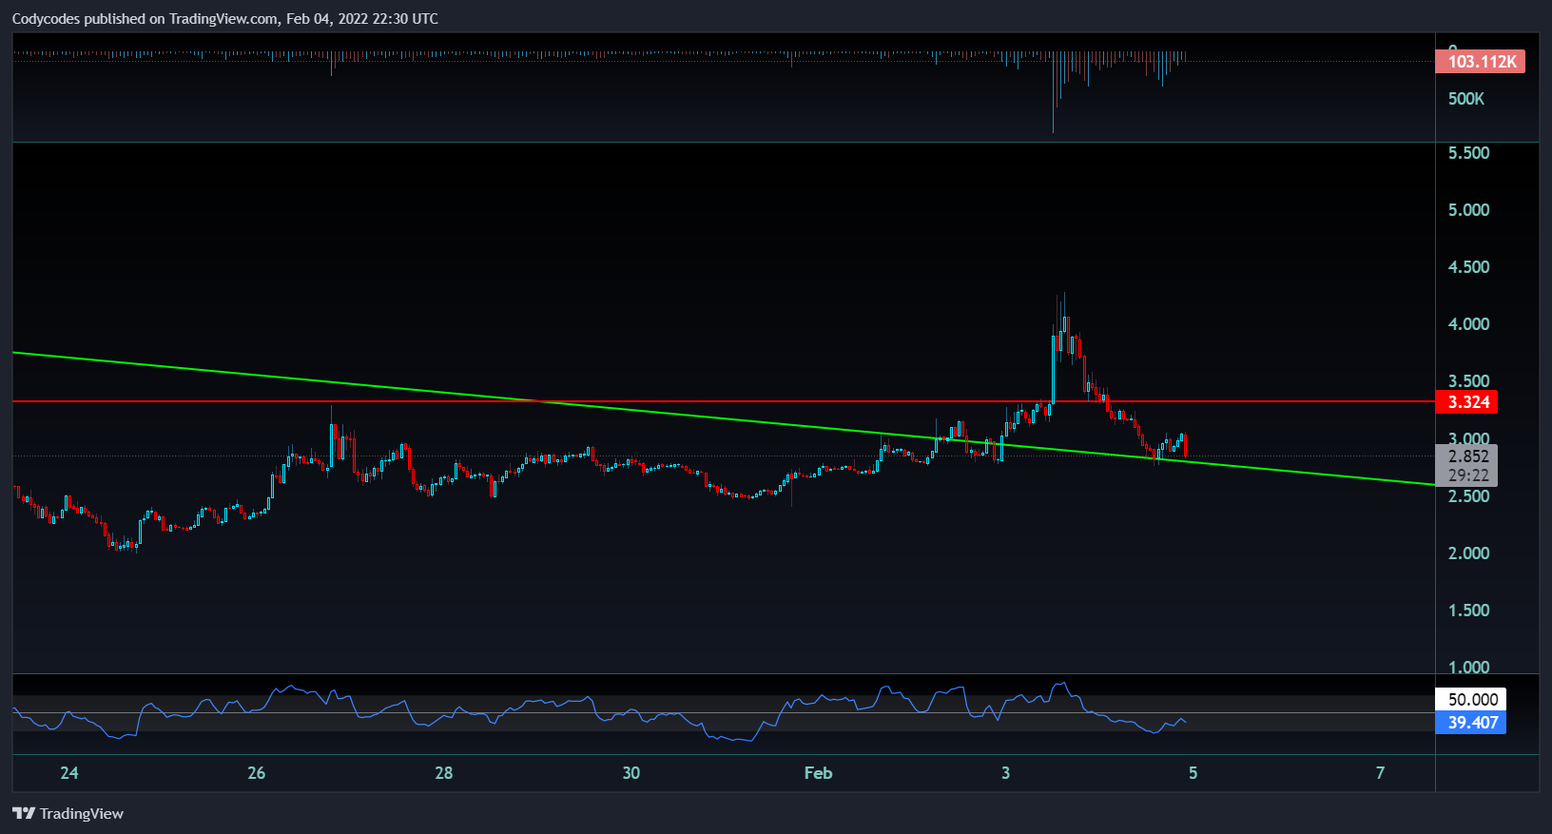Select the current price label 2.852
Image resolution: width=1552 pixels, height=834 pixels.
coord(1467,456)
